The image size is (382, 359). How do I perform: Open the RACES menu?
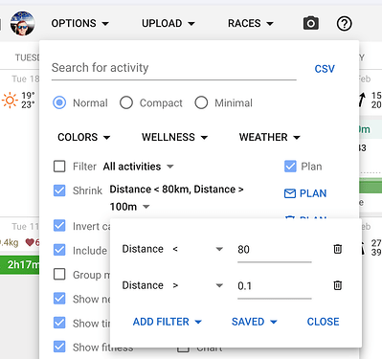tap(251, 23)
